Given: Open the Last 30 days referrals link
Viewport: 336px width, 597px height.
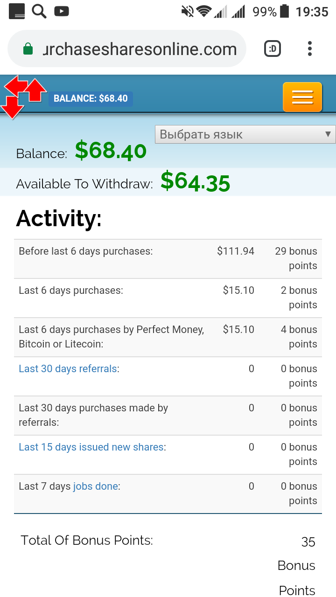Looking at the screenshot, I should coord(68,368).
